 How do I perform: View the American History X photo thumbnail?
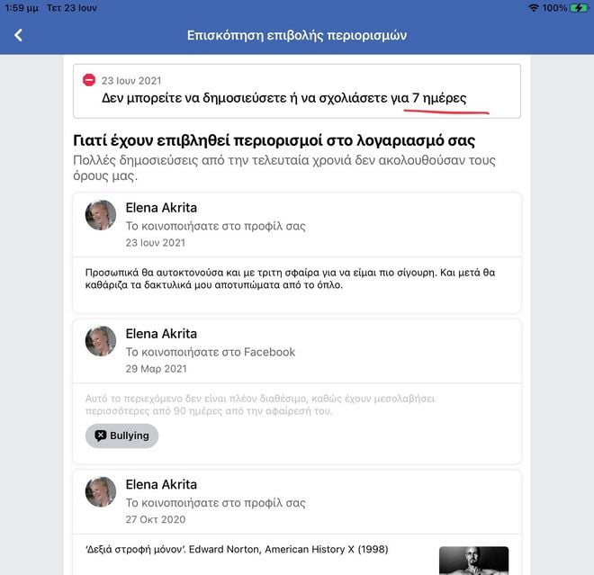473,561
